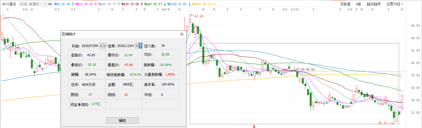Step the start date back with the left arrow
The width and height of the screenshot is (422, 128).
pos(101,46)
